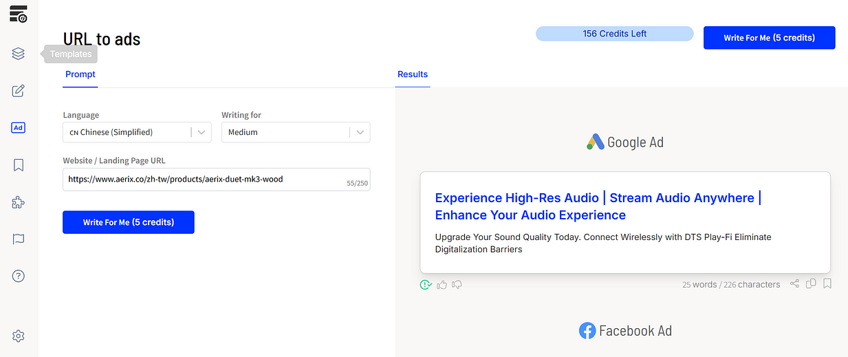Screen dimensions: 848x357
Task: Share the Google Ad result
Action: pos(794,284)
